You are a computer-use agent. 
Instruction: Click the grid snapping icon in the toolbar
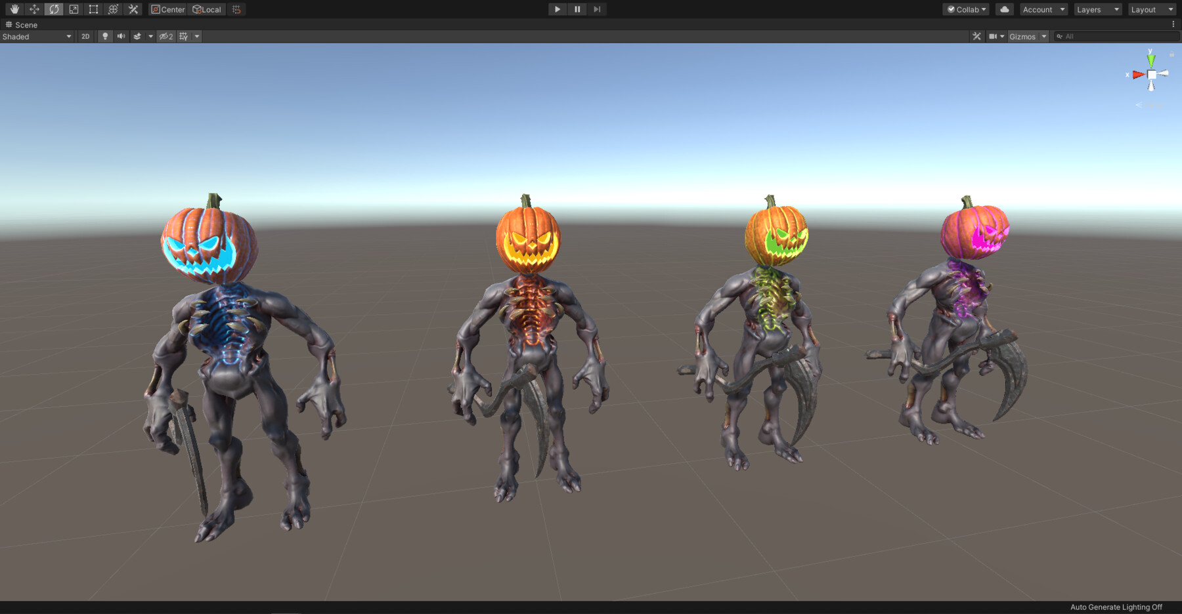pos(235,9)
